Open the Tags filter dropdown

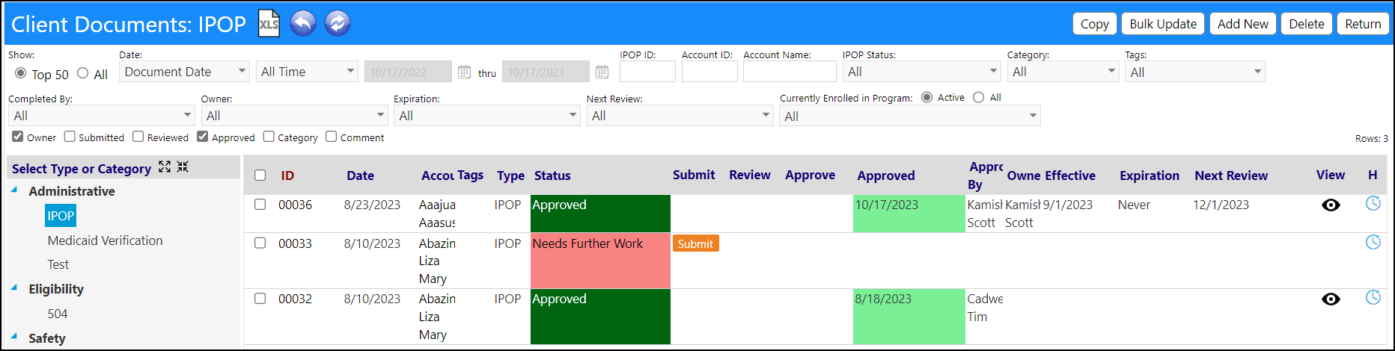click(1194, 72)
